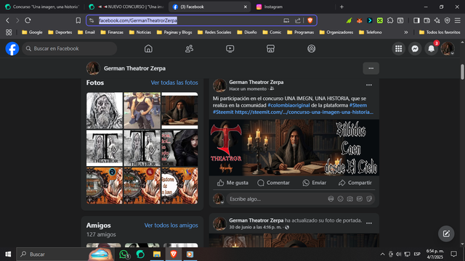465x261 pixels.
Task: Close the Facebook browser tab
Action: (x=246, y=7)
